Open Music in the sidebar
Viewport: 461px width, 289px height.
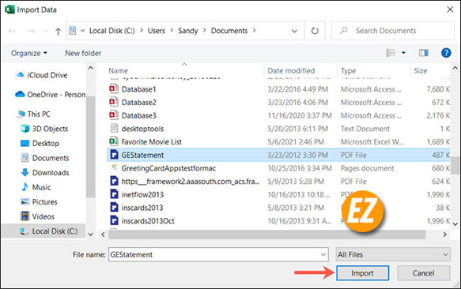pos(36,187)
